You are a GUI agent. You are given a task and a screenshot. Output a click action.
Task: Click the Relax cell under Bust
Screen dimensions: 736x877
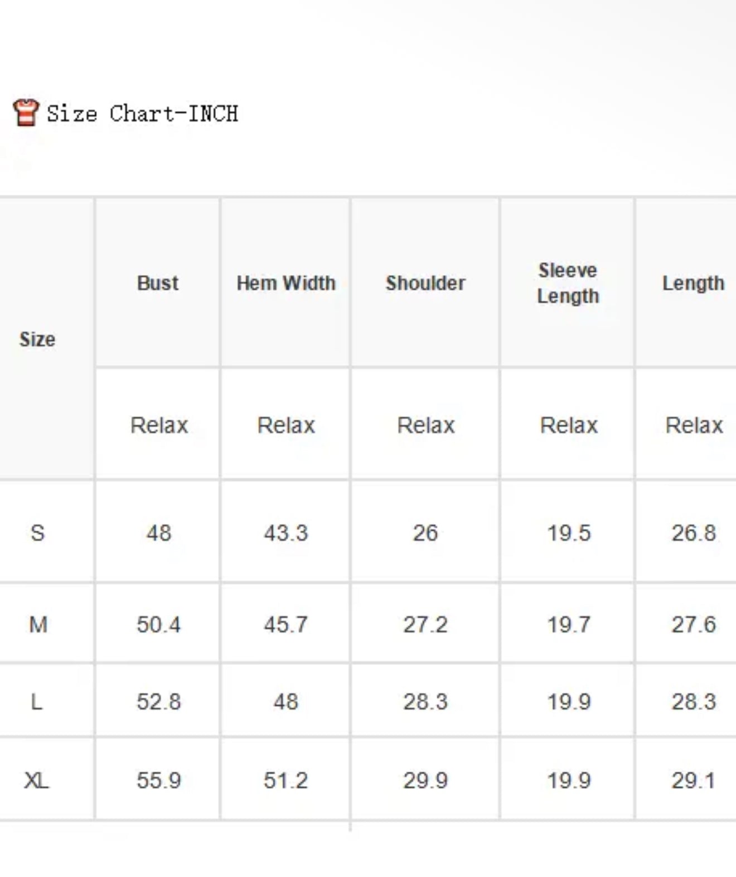[x=159, y=425]
